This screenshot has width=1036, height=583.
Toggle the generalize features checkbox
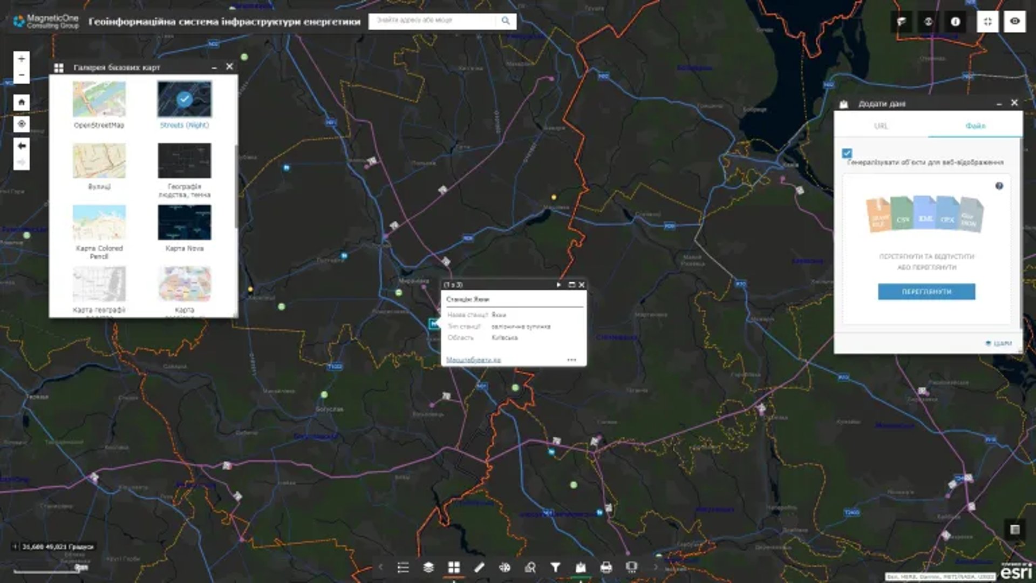click(x=847, y=153)
